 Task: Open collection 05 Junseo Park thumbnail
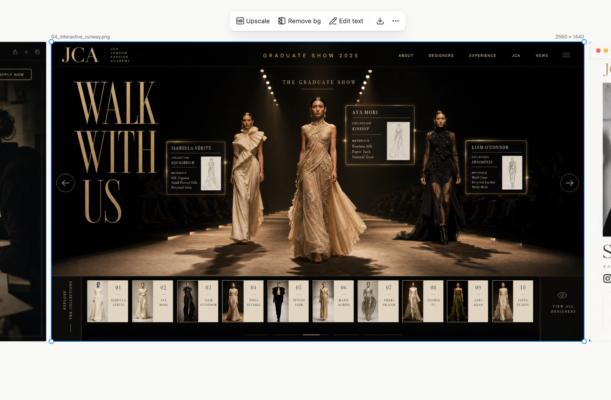pos(288,301)
